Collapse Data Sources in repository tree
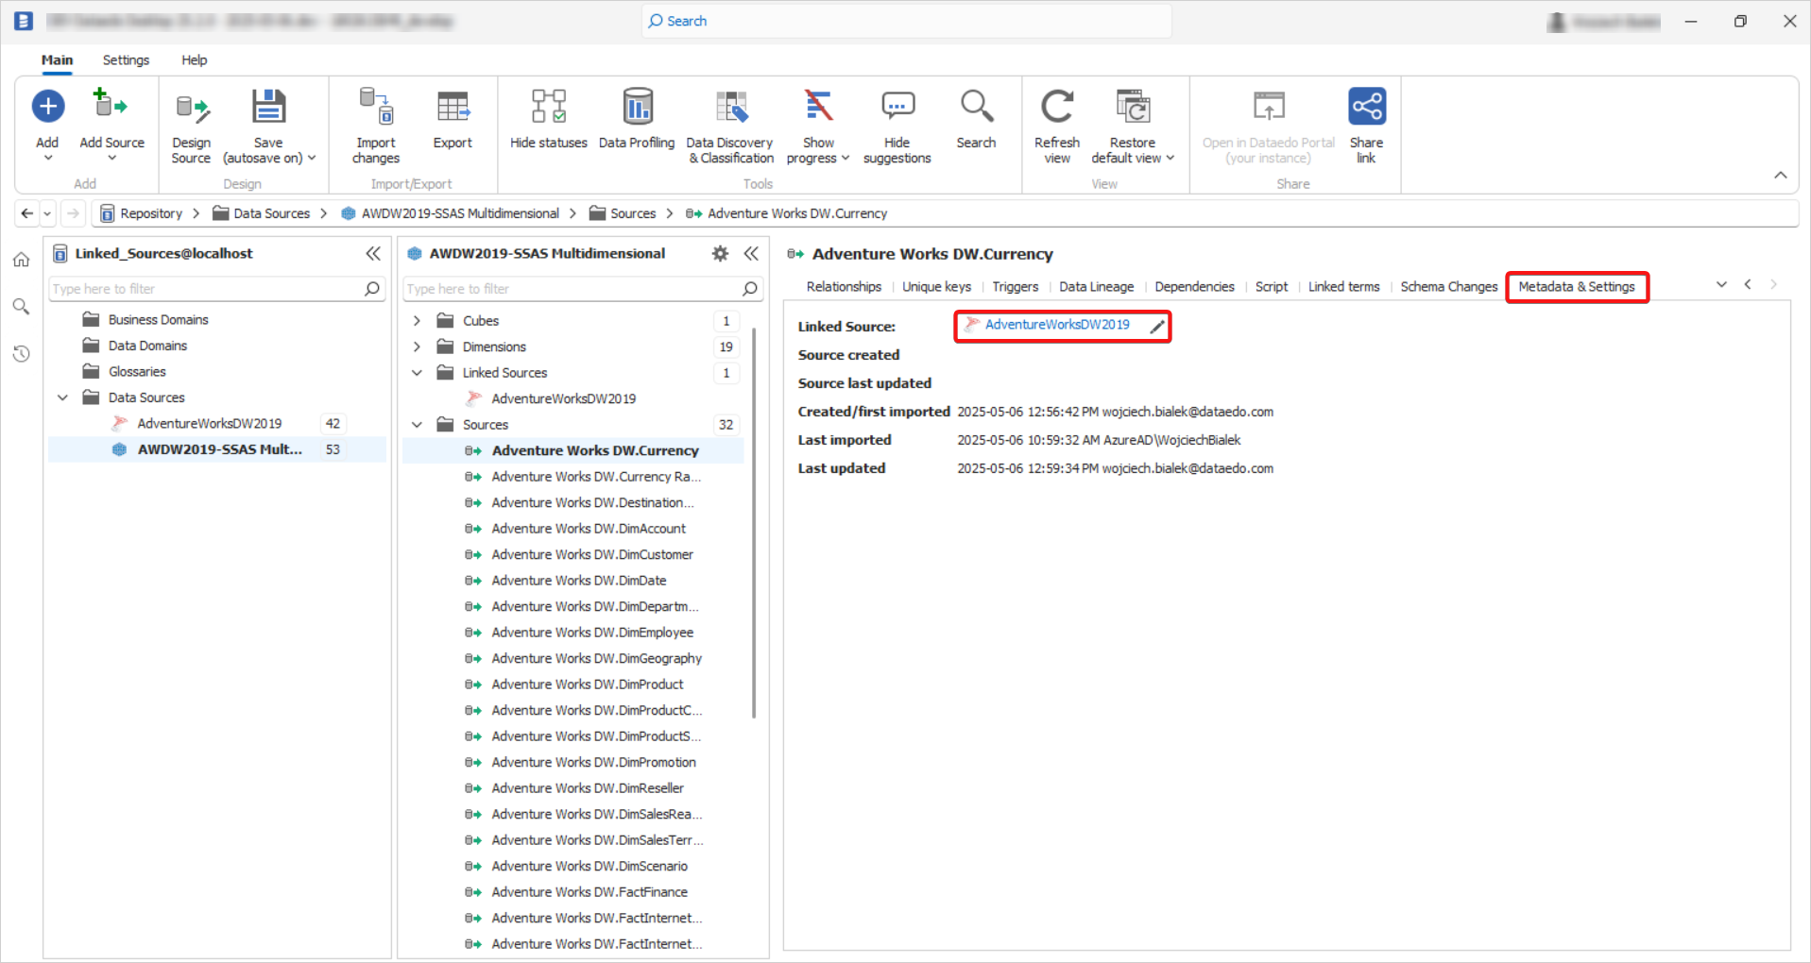The image size is (1811, 963). [62, 397]
